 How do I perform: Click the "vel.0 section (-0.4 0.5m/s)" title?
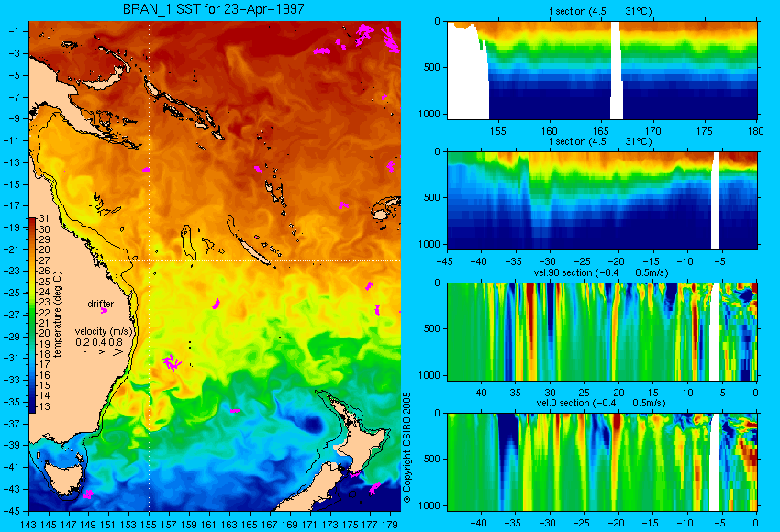[x=600, y=403]
